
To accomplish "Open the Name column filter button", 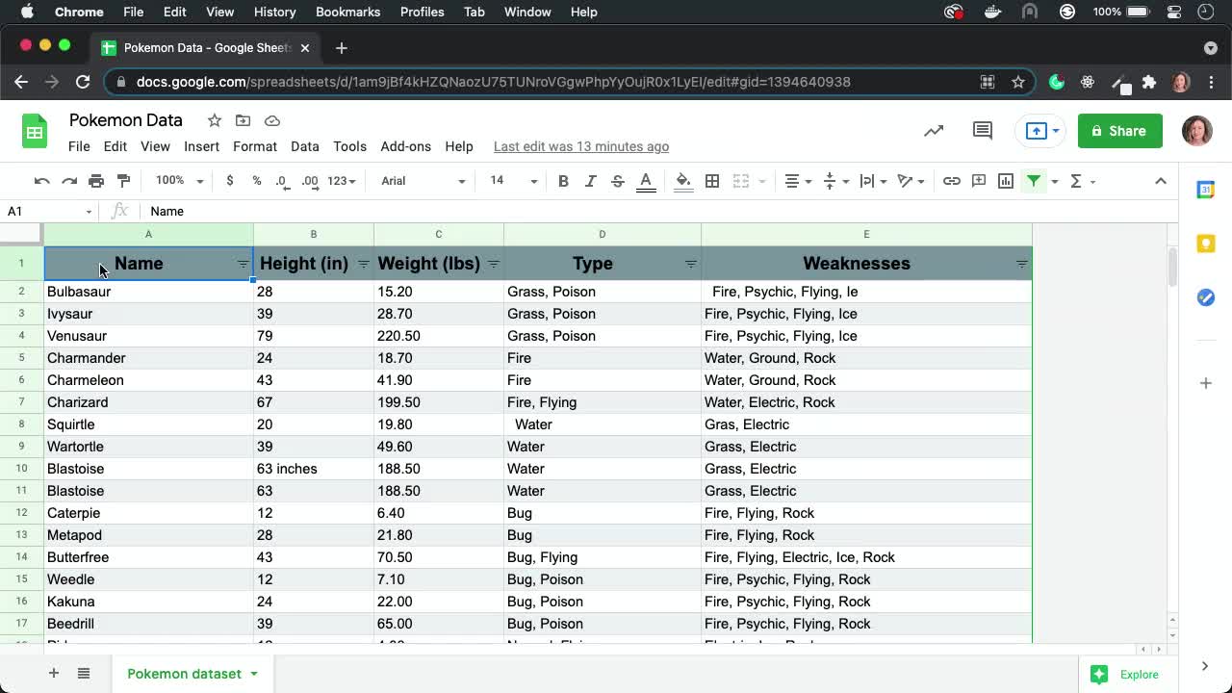I will click(243, 264).
